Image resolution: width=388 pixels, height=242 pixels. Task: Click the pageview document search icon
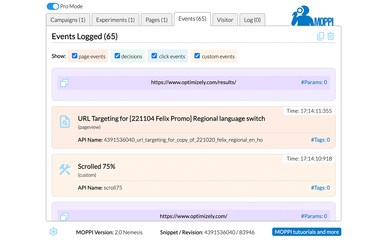tap(65, 122)
